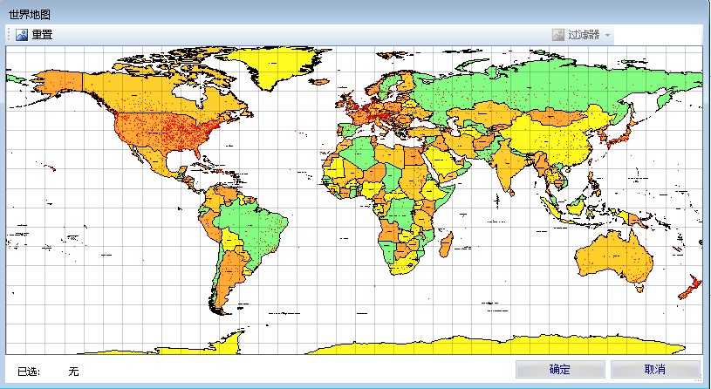711x389 pixels.
Task: Choose Brazil on the world map
Action: 253,222
